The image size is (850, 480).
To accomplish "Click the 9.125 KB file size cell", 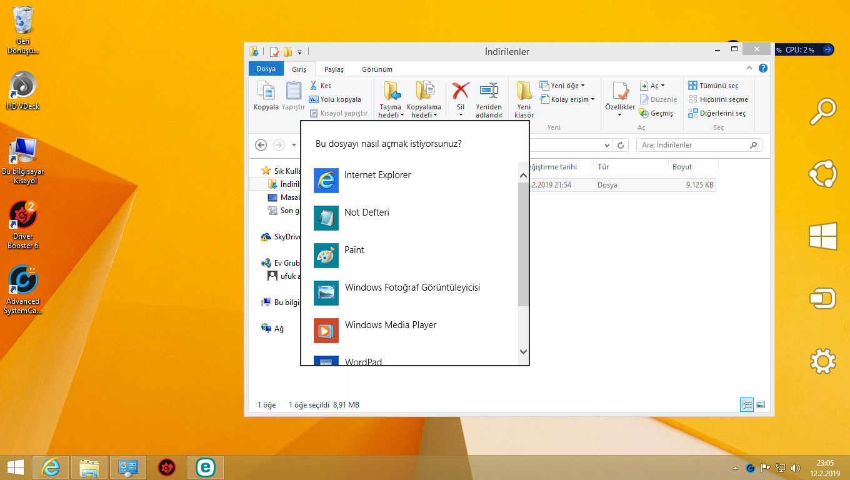I will point(699,185).
